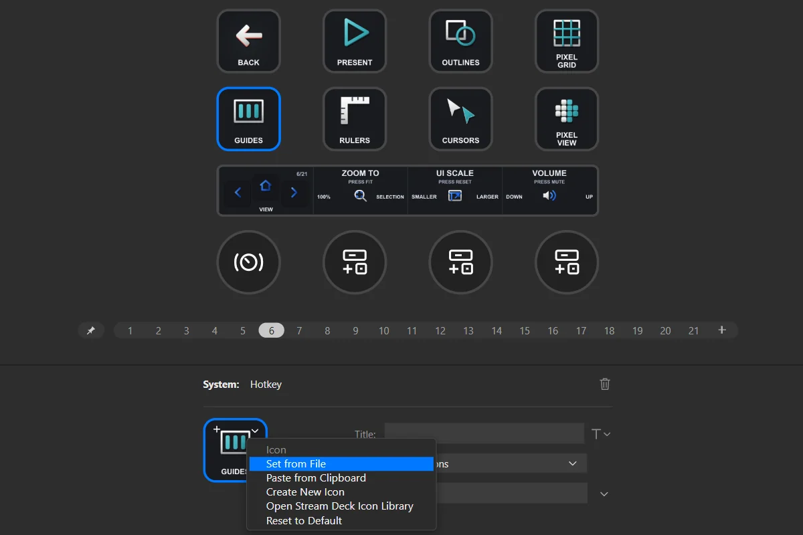Click the Hotkey action name text
Image resolution: width=803 pixels, height=535 pixels.
coord(266,385)
